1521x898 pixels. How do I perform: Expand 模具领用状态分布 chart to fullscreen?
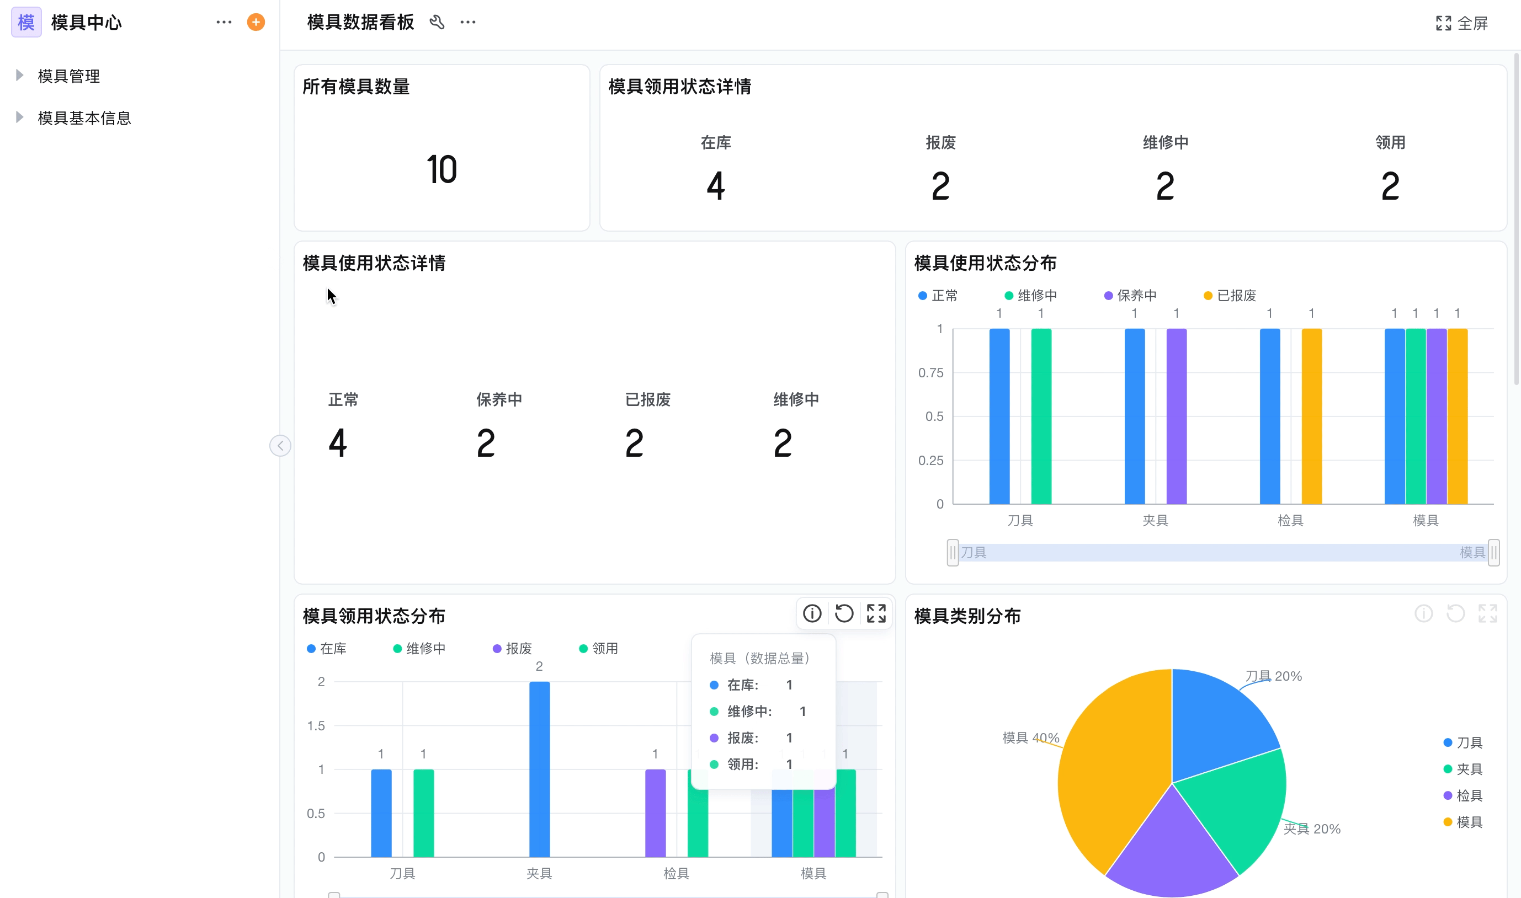[876, 613]
